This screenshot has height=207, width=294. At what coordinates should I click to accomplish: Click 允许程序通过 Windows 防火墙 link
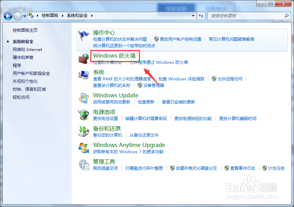[x=159, y=62]
